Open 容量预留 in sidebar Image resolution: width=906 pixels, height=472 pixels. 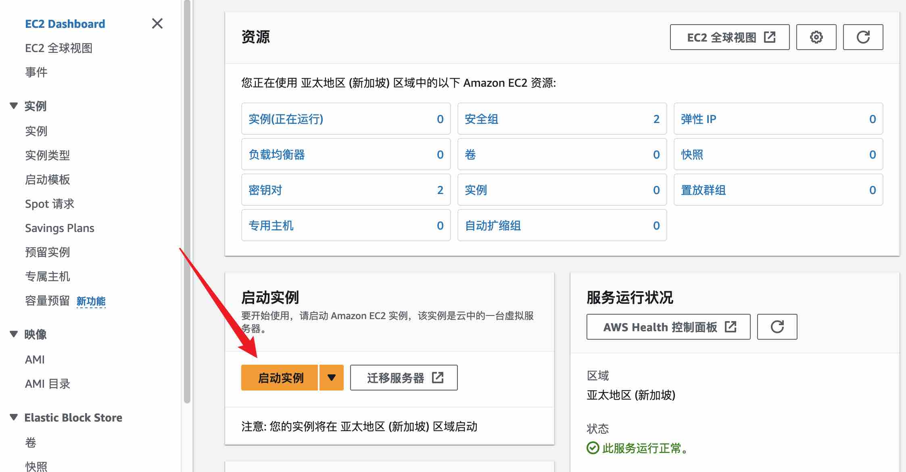pos(48,301)
